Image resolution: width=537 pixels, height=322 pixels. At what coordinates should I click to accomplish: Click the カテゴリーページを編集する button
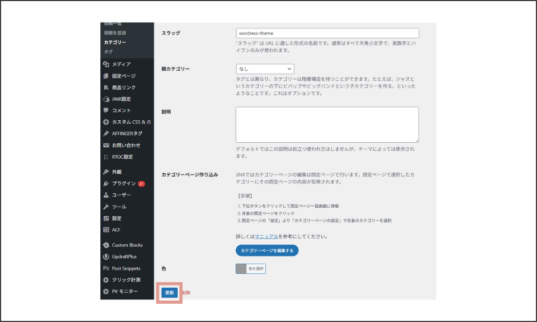click(x=267, y=251)
